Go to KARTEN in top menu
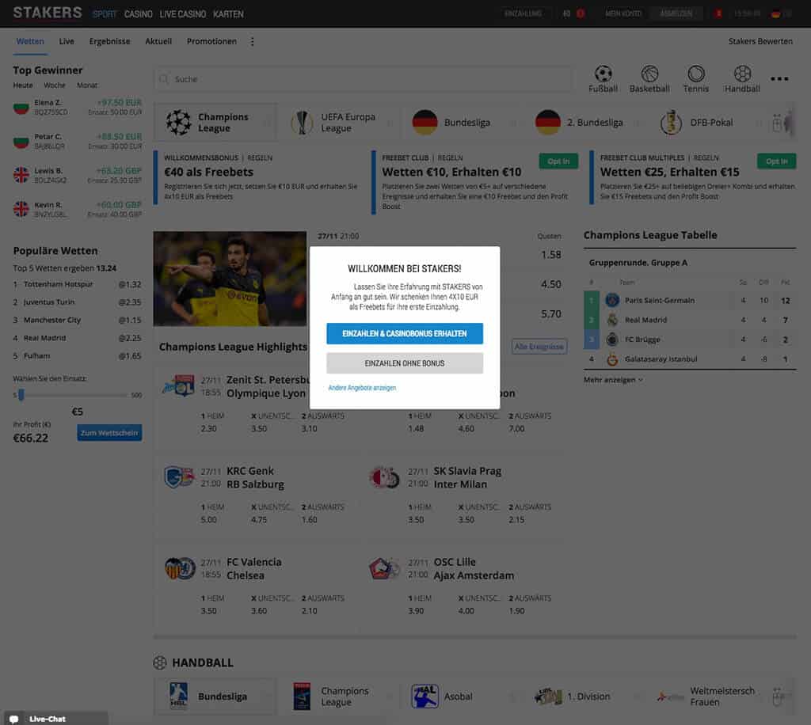The height and width of the screenshot is (725, 811). tap(228, 14)
